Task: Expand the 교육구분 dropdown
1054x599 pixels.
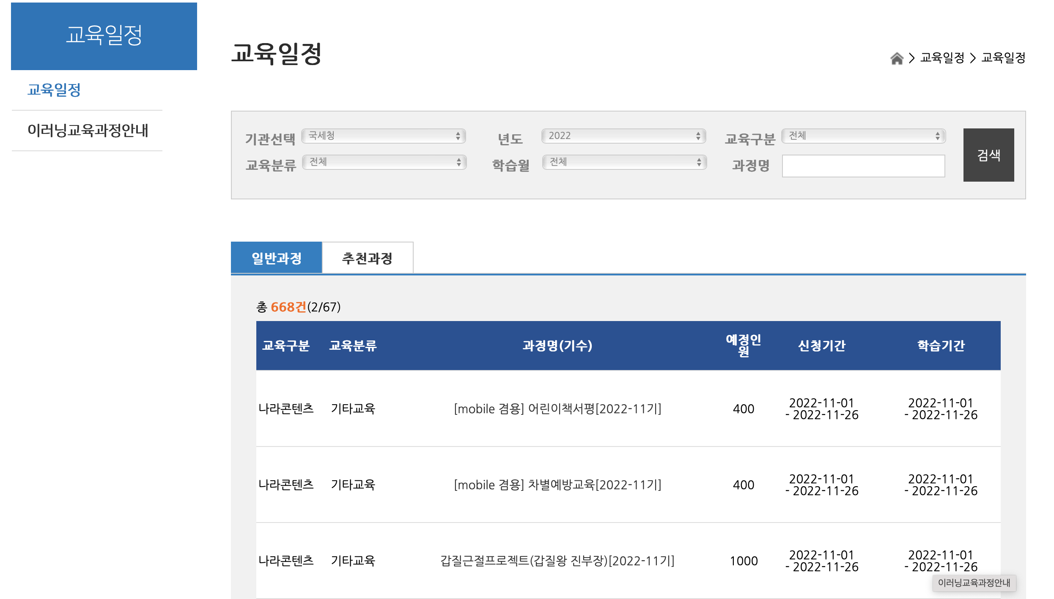Action: 863,136
